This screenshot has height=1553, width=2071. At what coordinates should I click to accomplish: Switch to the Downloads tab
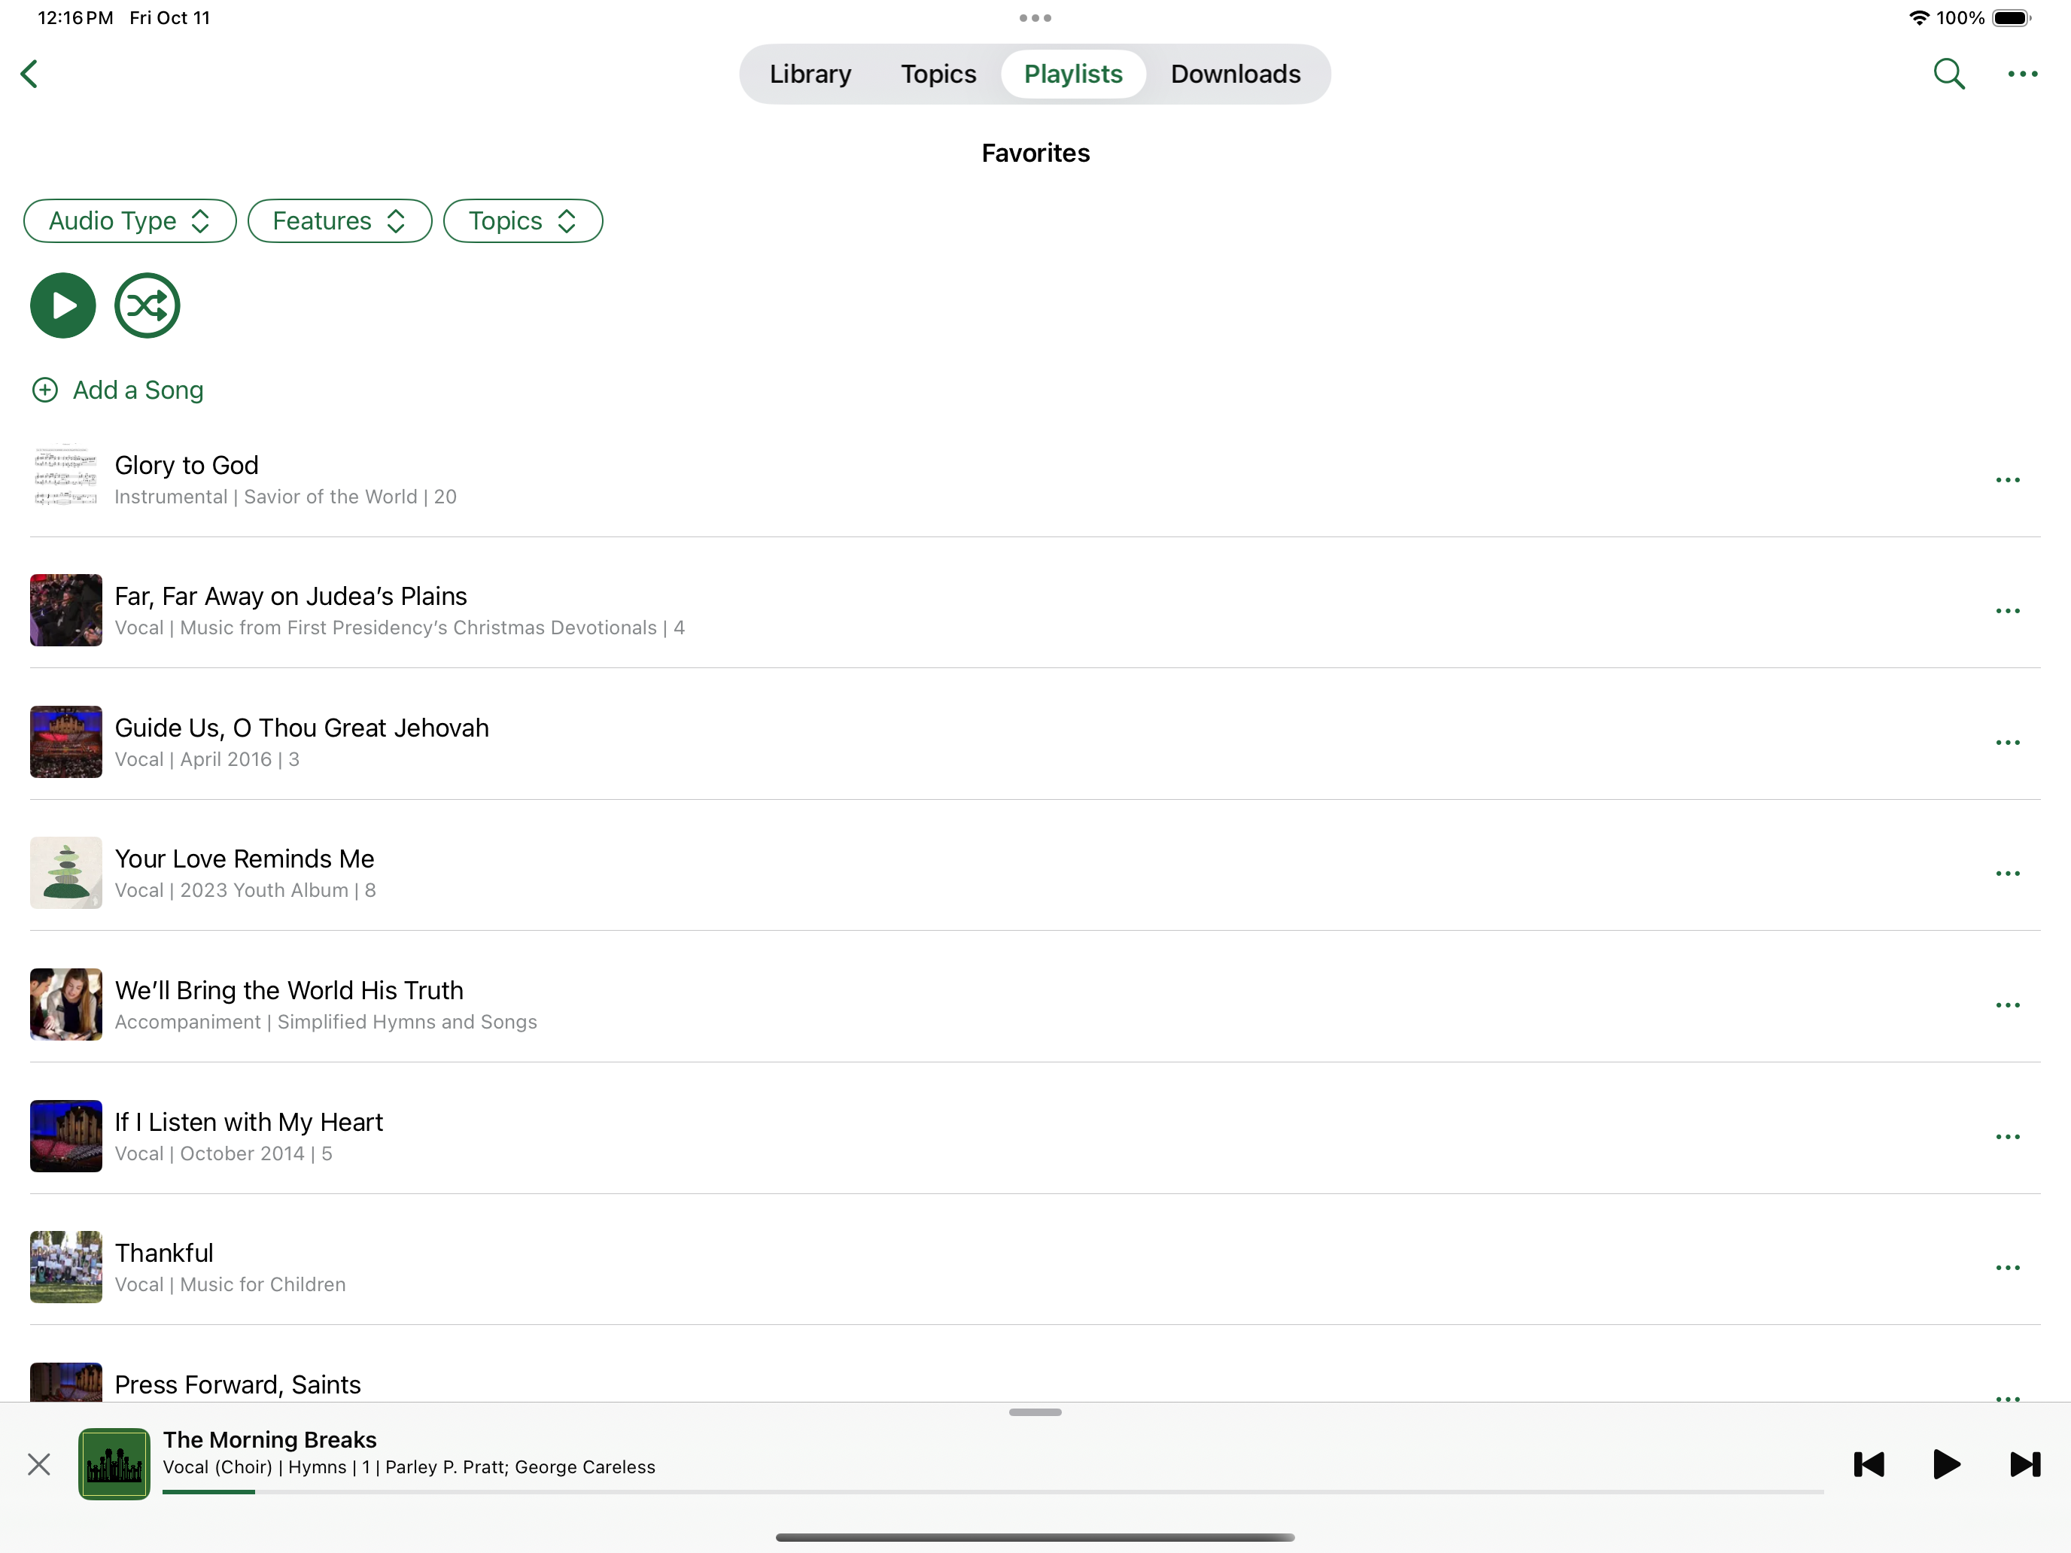[x=1236, y=74]
